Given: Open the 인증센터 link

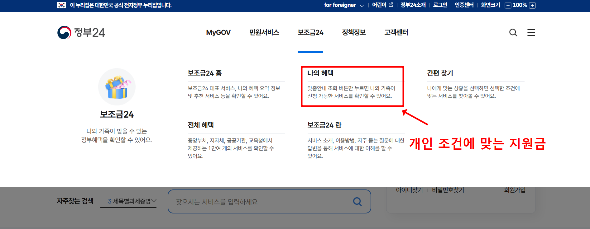Looking at the screenshot, I should coord(464,5).
